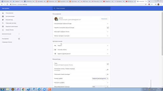
Task: Open the Chrome three-dot menu
Action: click(x=161, y=5)
